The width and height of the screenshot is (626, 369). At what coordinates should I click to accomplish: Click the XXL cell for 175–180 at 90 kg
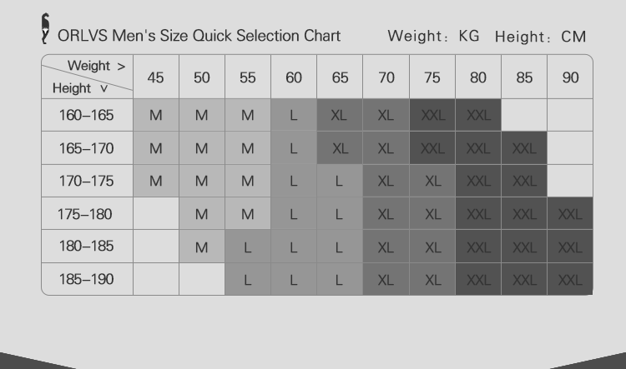570,213
